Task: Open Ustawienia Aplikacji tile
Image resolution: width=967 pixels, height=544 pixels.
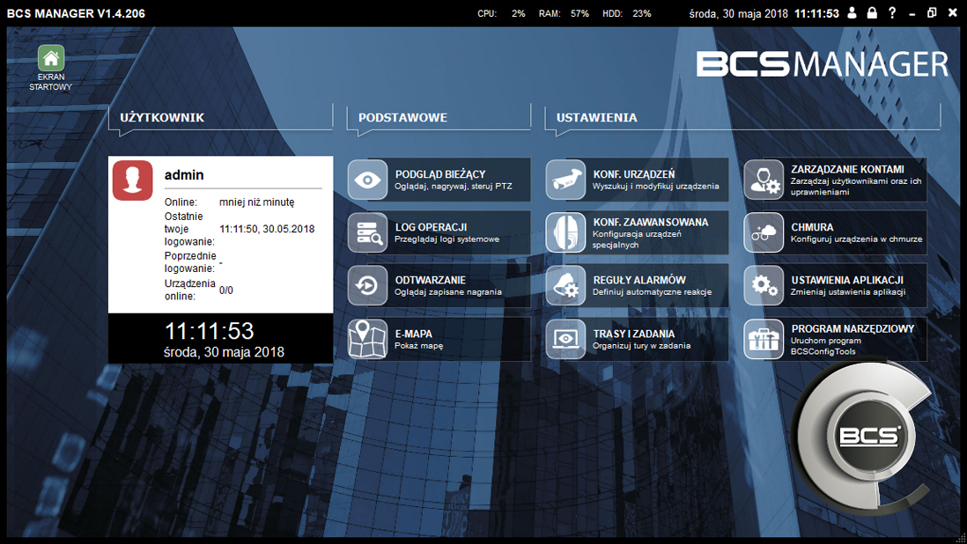Action: click(x=835, y=286)
